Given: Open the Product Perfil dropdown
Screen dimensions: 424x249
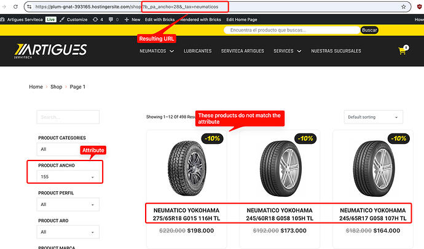Looking at the screenshot, I should [x=68, y=205].
